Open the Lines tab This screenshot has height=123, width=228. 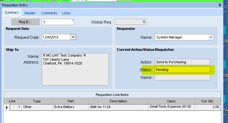click(x=66, y=13)
